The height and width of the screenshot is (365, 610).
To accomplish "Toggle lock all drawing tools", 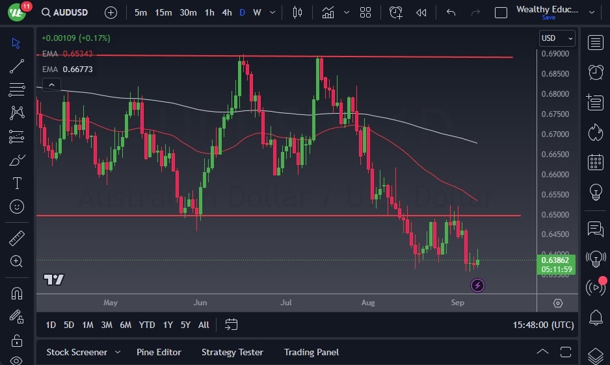I will [x=17, y=340].
